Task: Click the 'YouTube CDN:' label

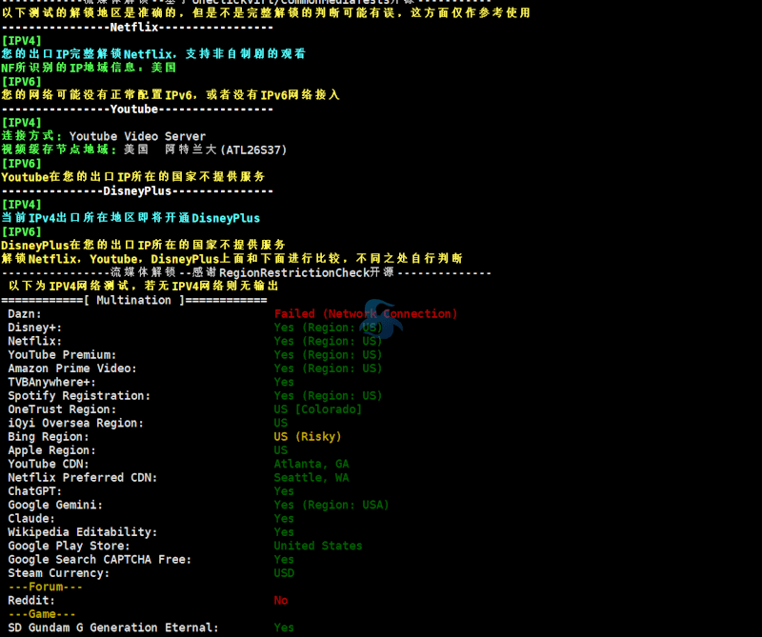Action: click(x=49, y=464)
